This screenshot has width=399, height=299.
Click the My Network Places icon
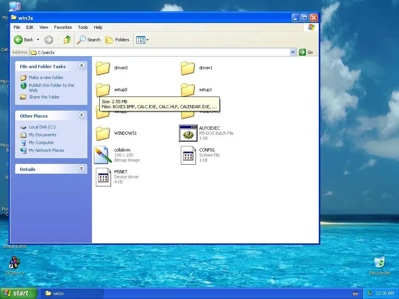tap(23, 151)
